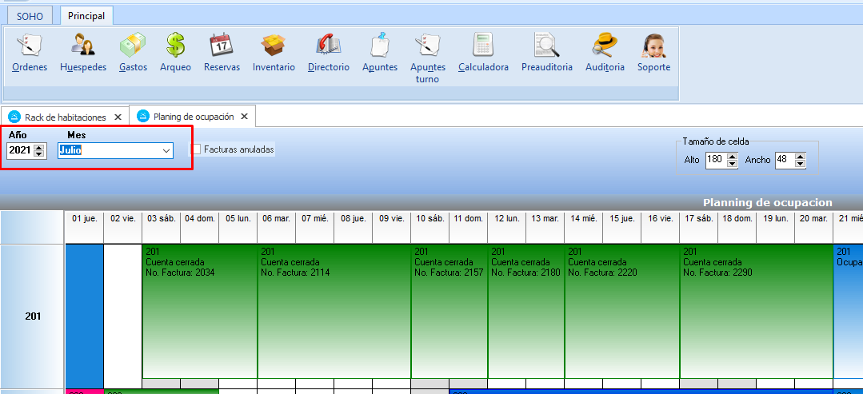Open the Huespedes guest list
This screenshot has width=863, height=394.
pyautogui.click(x=82, y=53)
